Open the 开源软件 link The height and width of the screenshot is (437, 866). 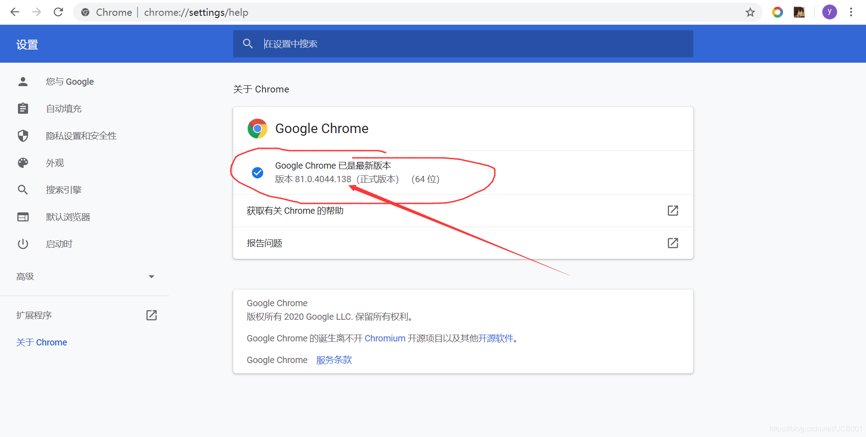[496, 338]
